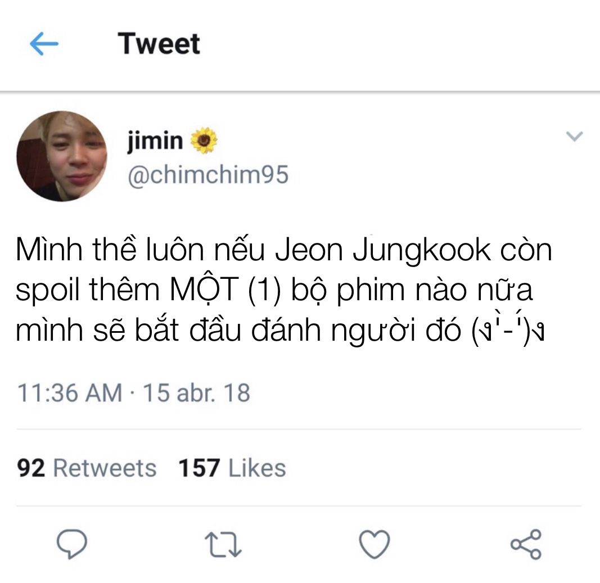Tap the tweet text mentioning Jeon Jungkook
The image size is (600, 583).
click(283, 290)
